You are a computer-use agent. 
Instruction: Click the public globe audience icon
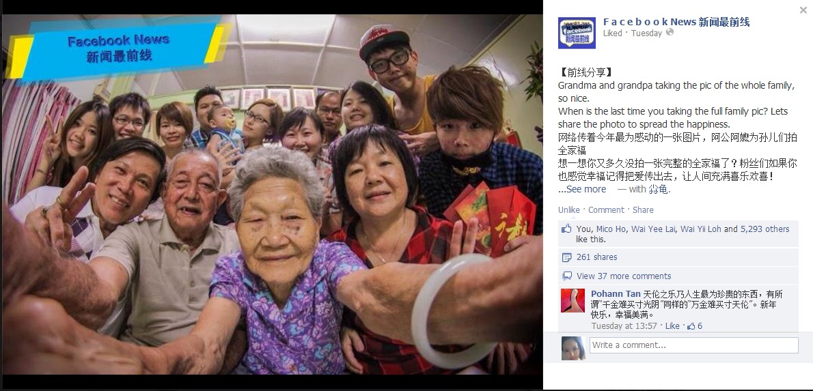click(x=670, y=33)
